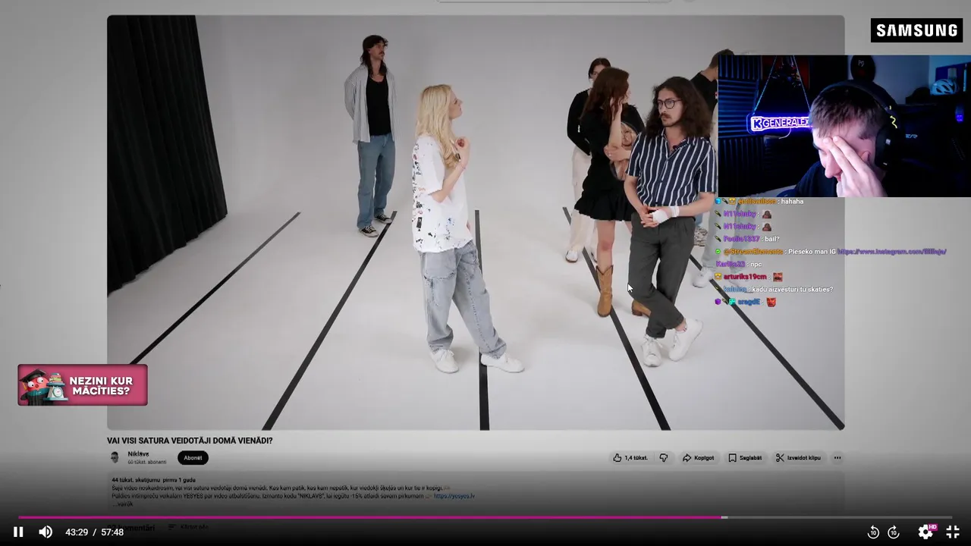Open the yesyes.lv link in description
971x546 pixels.
pyautogui.click(x=454, y=496)
